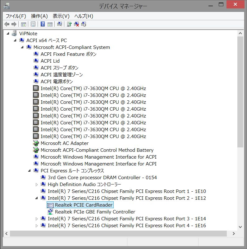
Task: Select the ACPI Lid device icon
Action: tap(36, 61)
